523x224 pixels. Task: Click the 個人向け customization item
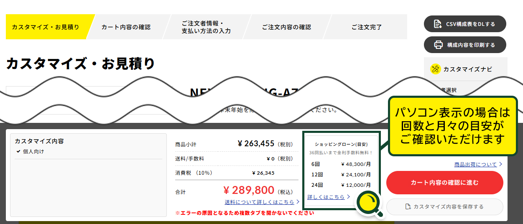(x=33, y=151)
